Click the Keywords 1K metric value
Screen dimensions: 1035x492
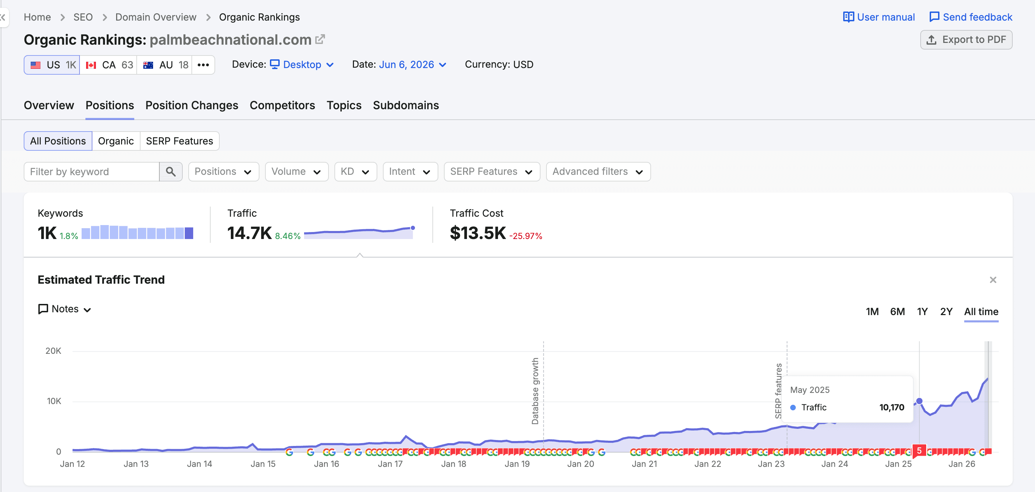pyautogui.click(x=47, y=233)
